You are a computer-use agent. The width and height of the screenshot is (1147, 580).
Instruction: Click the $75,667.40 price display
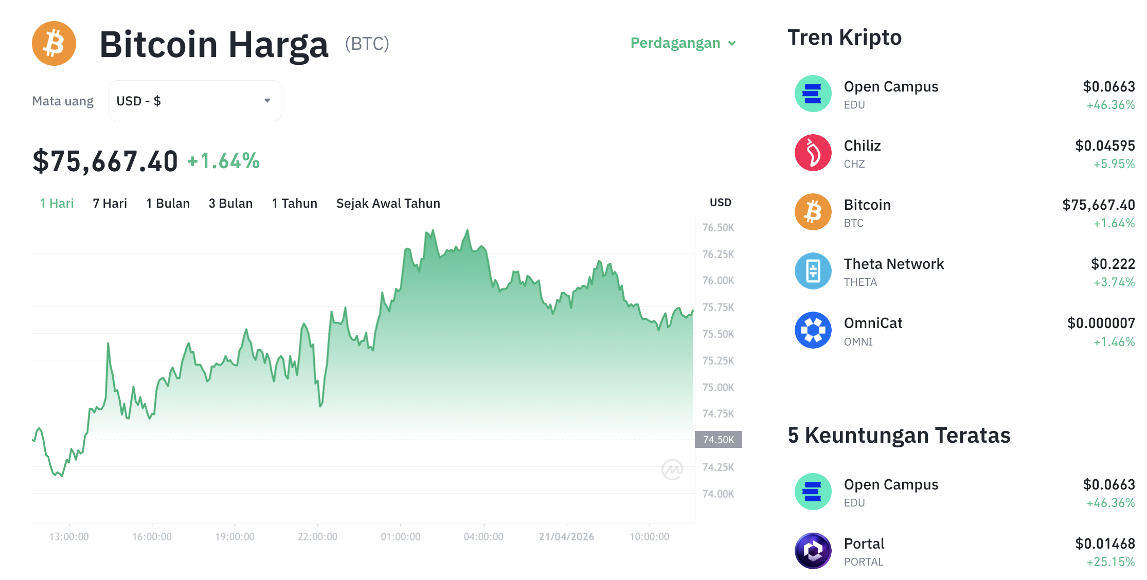pyautogui.click(x=104, y=160)
